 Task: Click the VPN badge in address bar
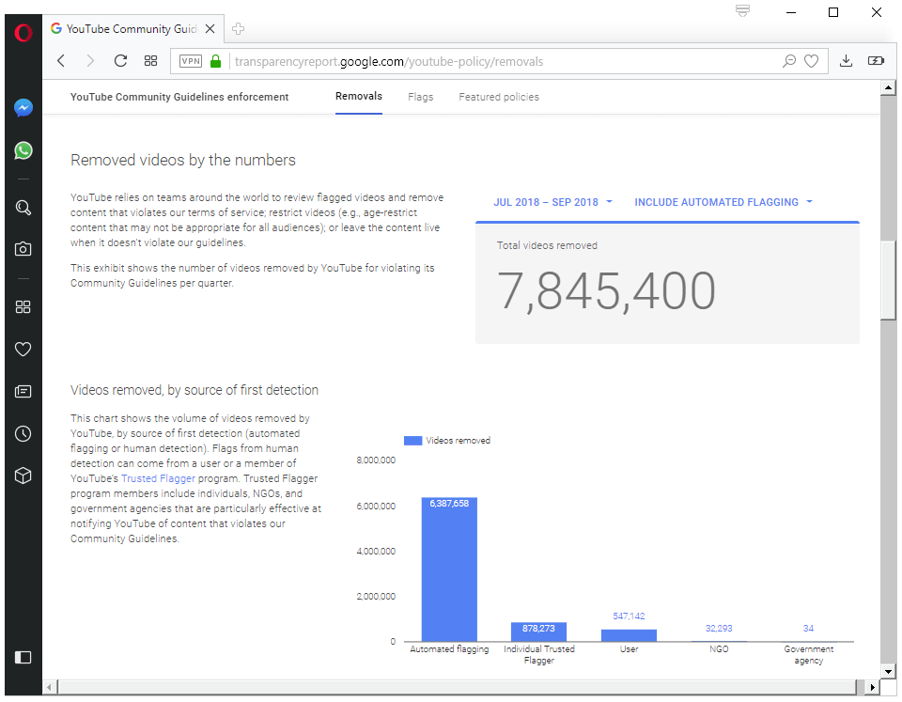pos(191,61)
